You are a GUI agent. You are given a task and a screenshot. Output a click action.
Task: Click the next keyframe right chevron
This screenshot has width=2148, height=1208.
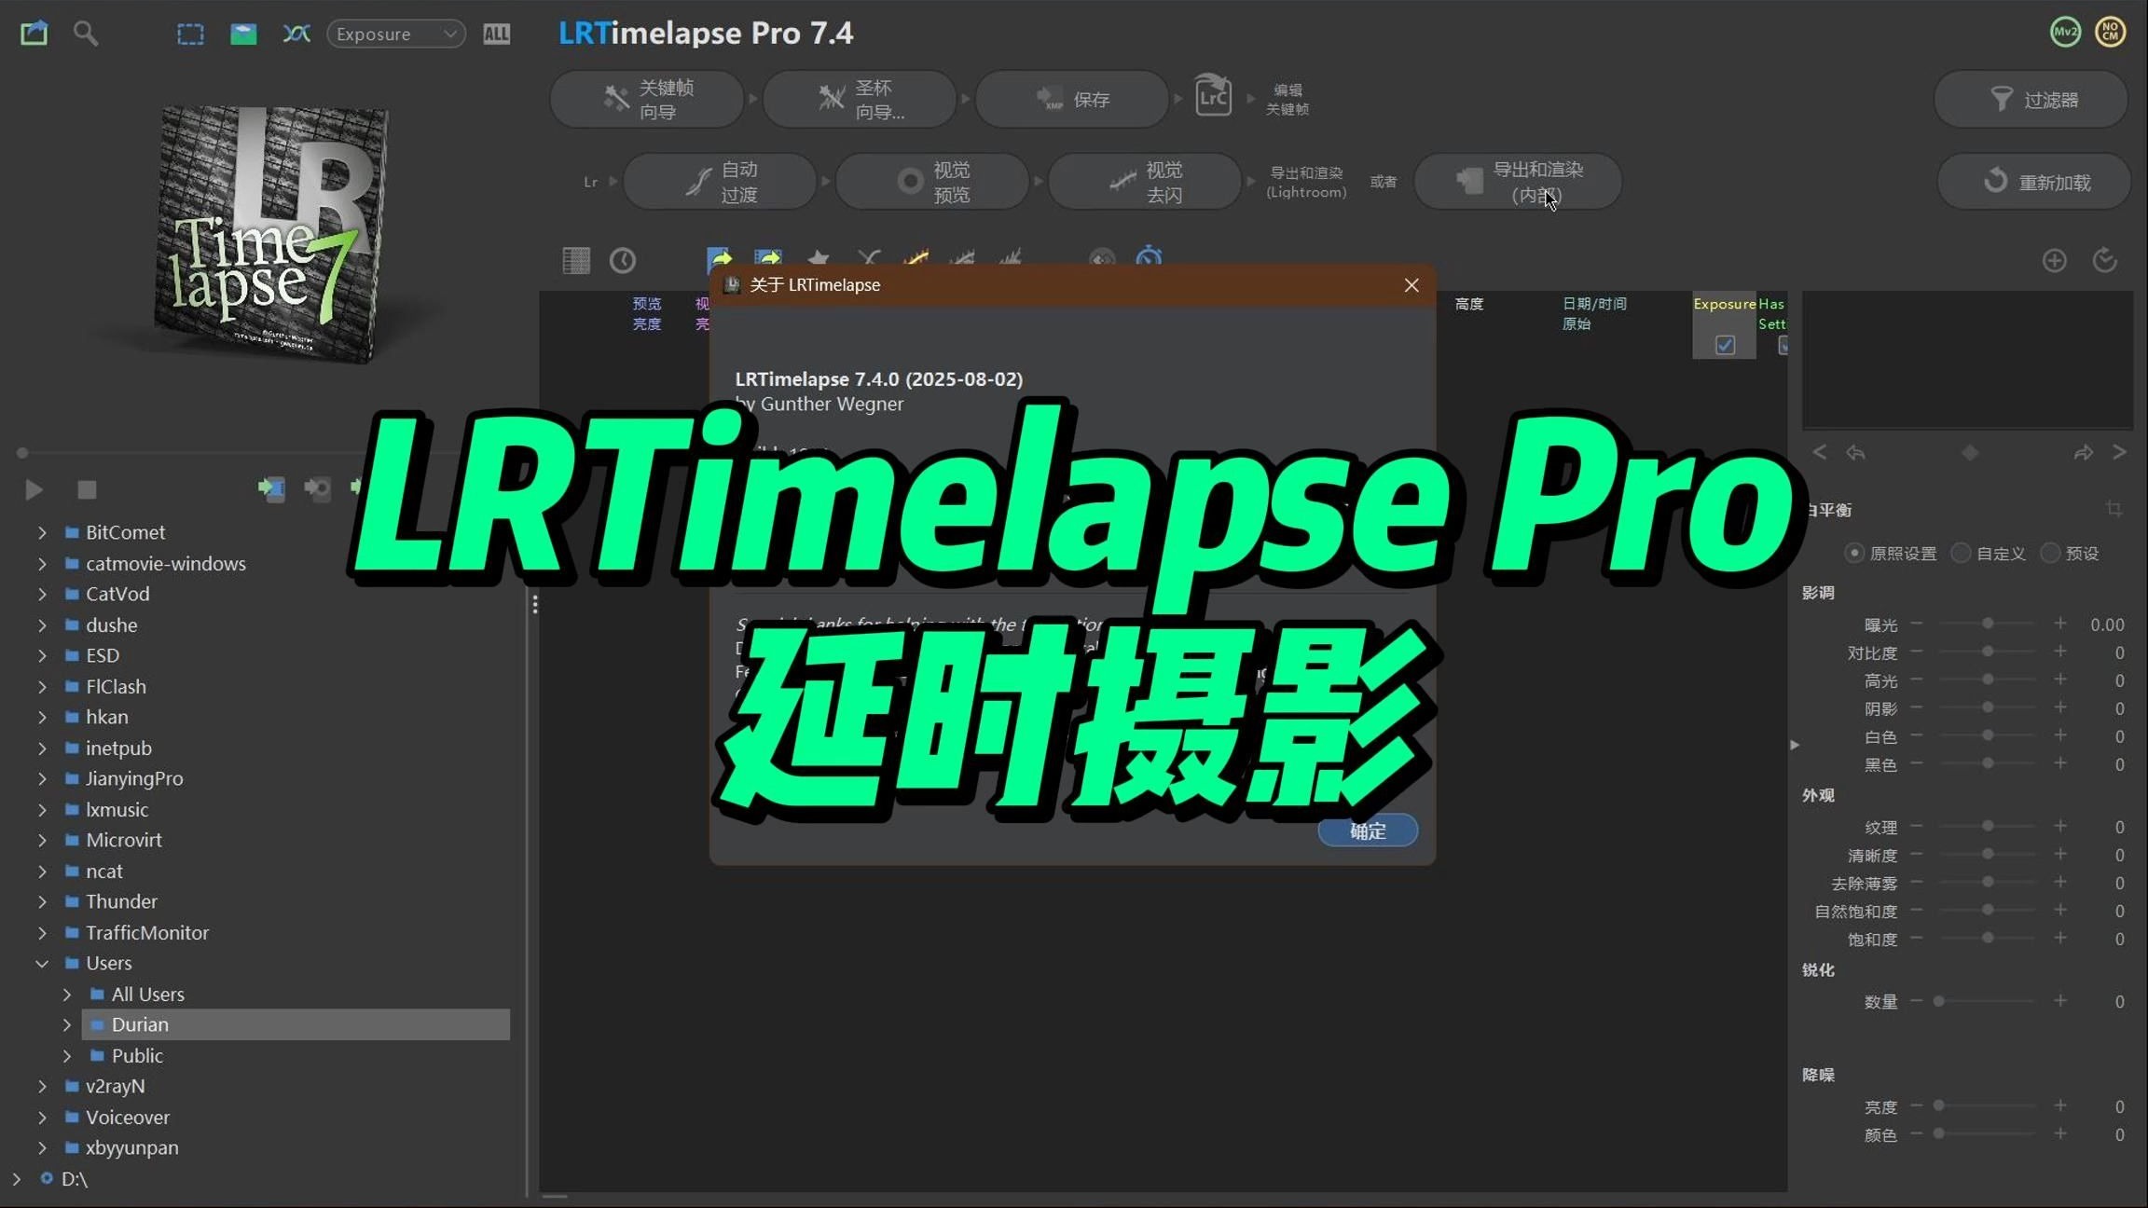(x=2119, y=452)
